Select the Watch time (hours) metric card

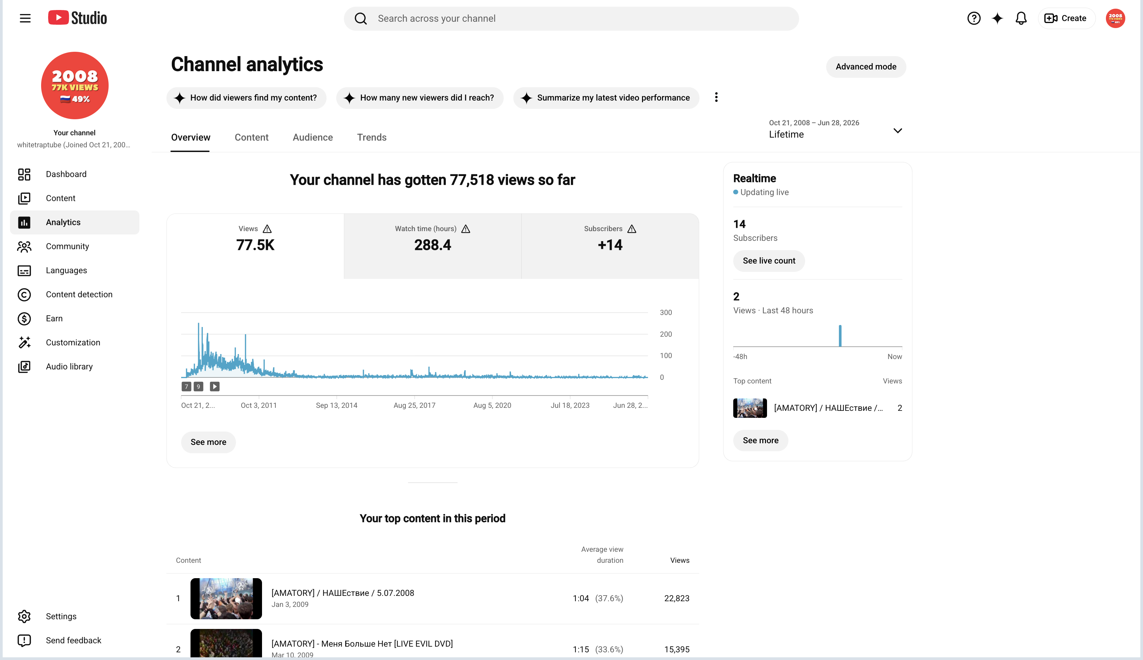pyautogui.click(x=433, y=246)
